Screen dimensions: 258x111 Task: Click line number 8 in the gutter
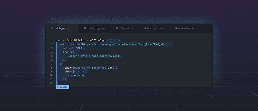point(52,68)
